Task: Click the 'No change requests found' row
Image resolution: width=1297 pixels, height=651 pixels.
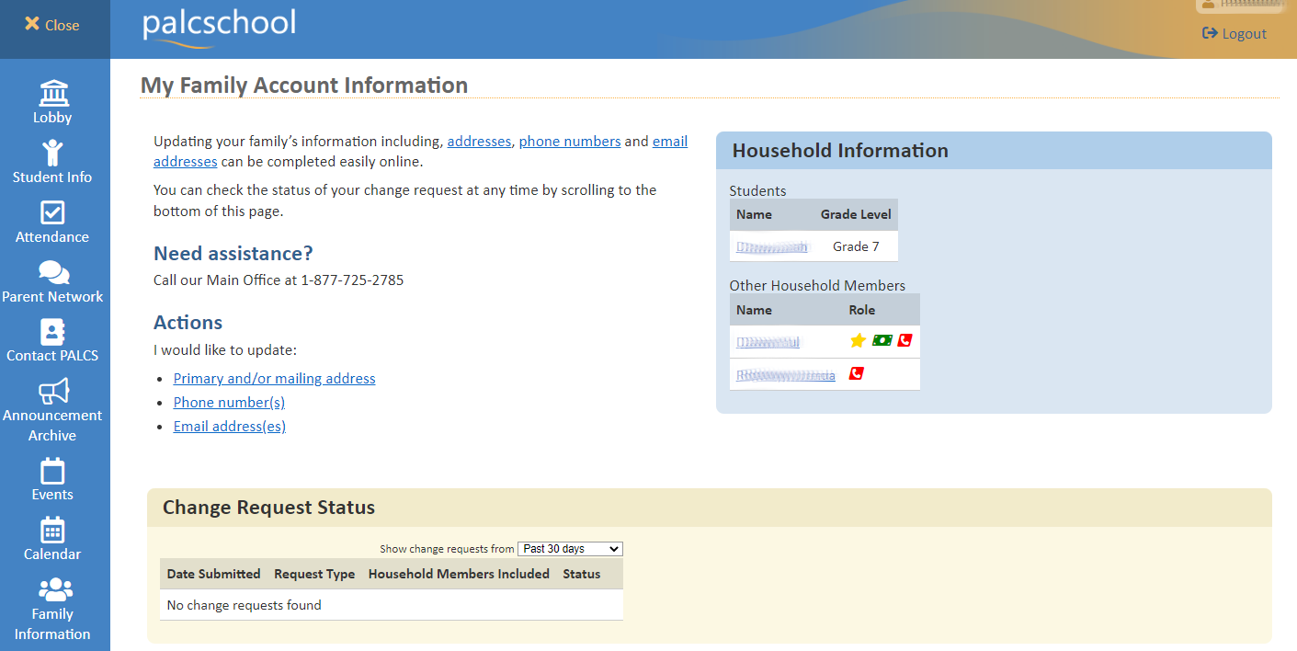Action: point(392,605)
